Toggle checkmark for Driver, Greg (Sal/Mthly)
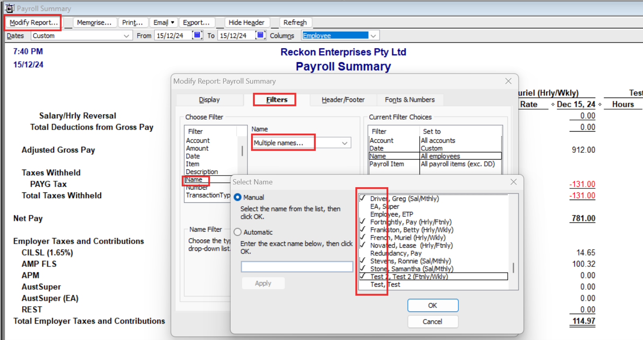643x340 pixels. pyautogui.click(x=363, y=198)
